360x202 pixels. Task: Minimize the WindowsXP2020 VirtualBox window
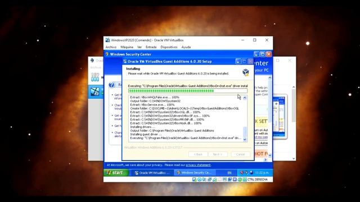(242, 40)
